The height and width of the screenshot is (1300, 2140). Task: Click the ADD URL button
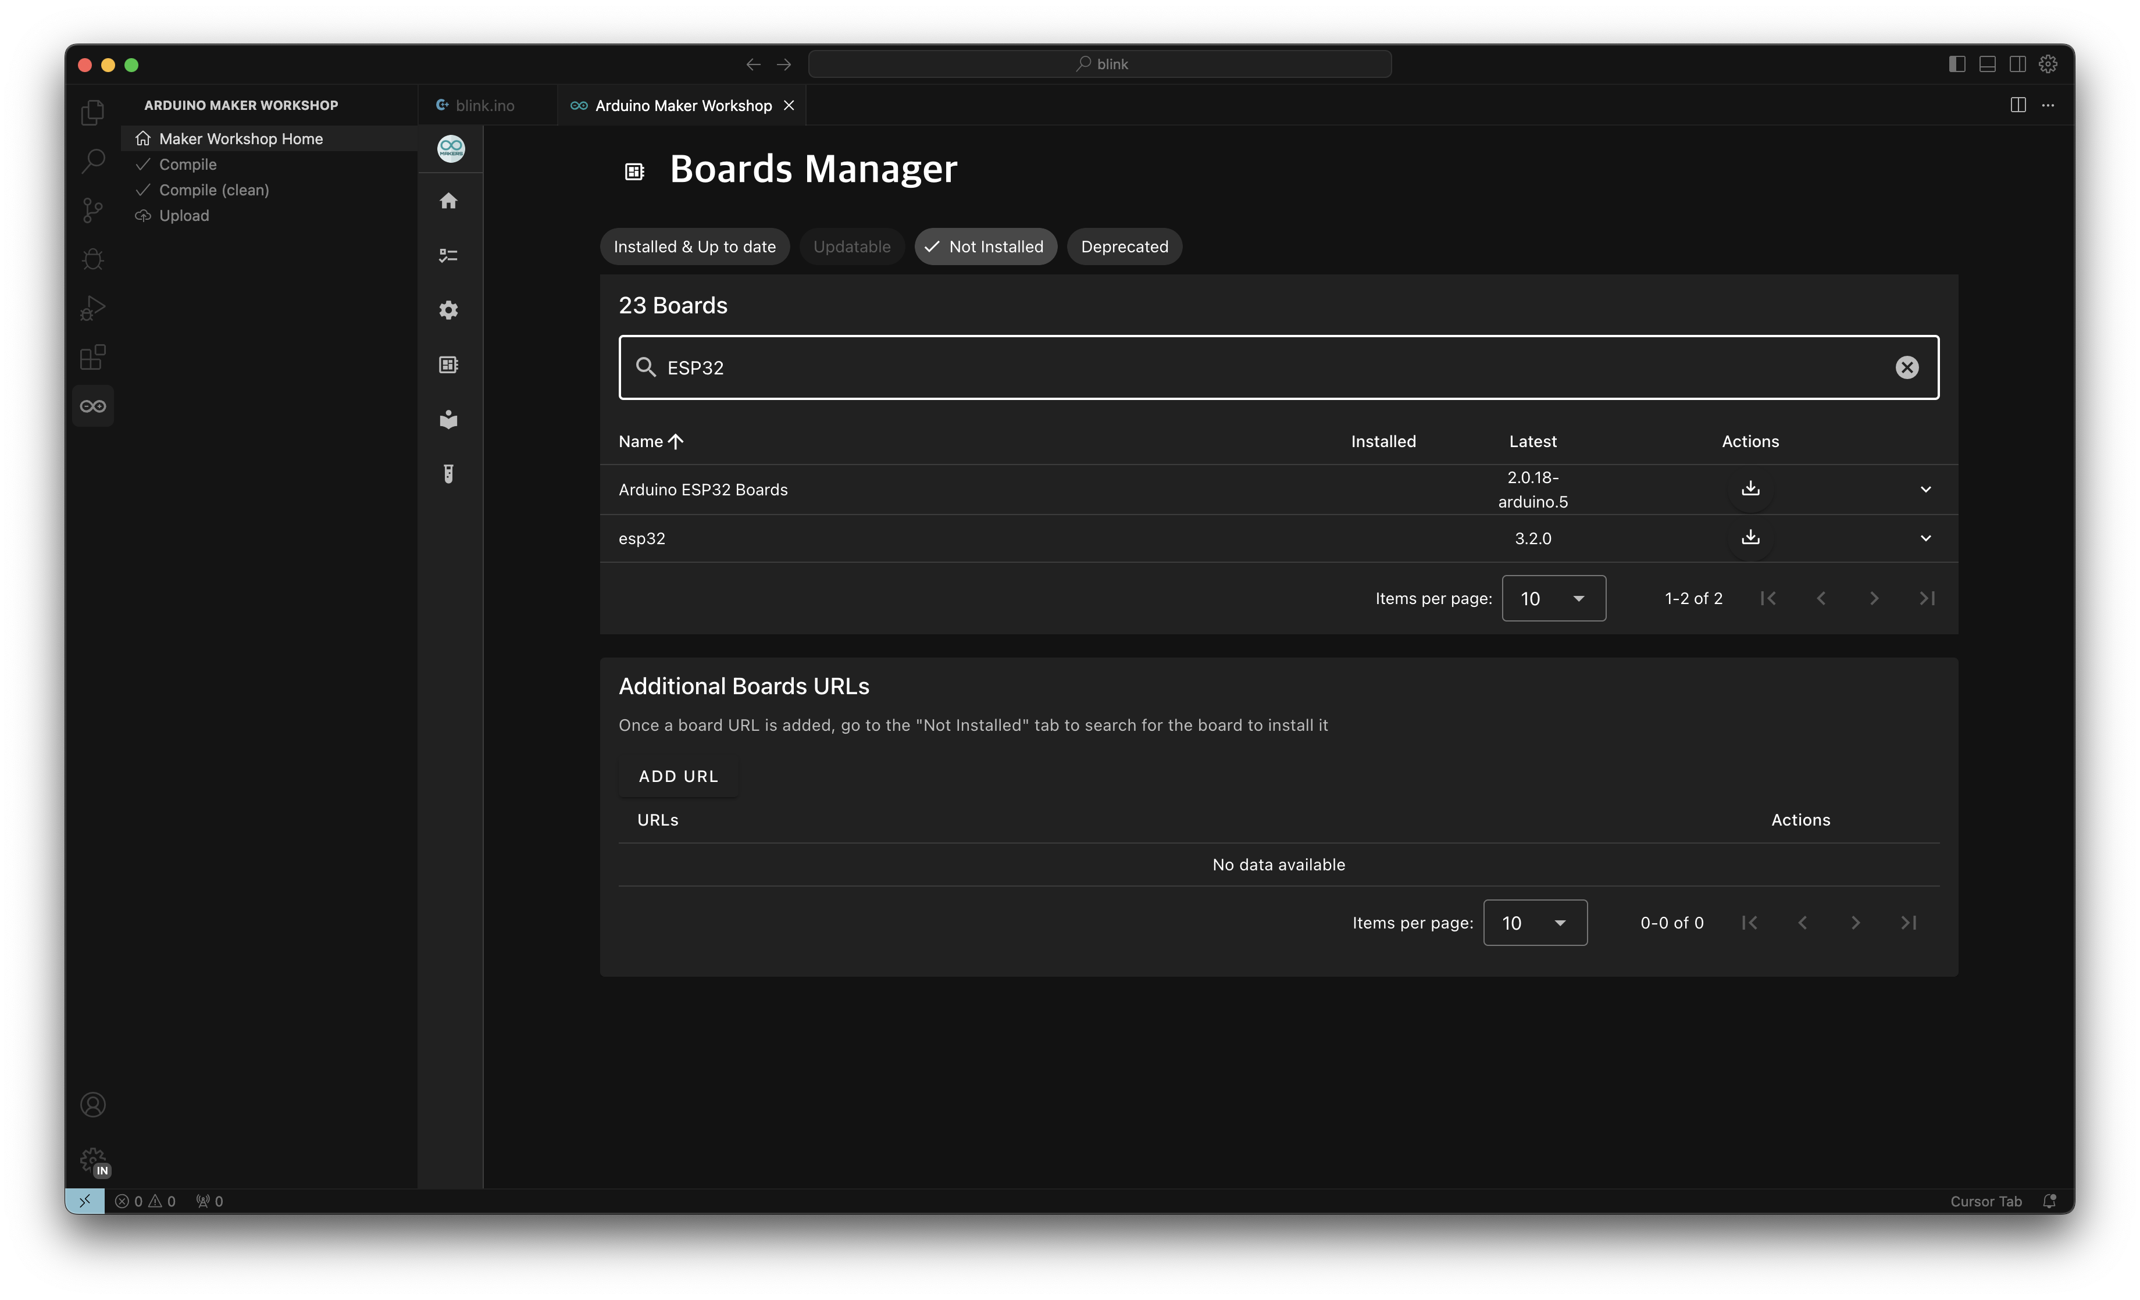coord(677,776)
